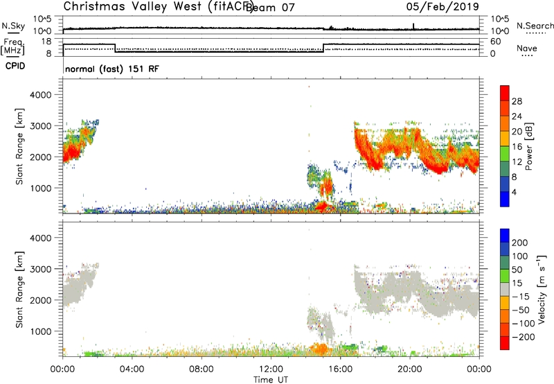Click the '100' label on velocity colorbar

click(520, 256)
